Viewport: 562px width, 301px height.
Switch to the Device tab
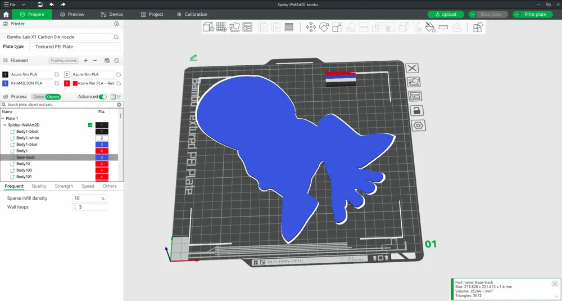(x=112, y=15)
